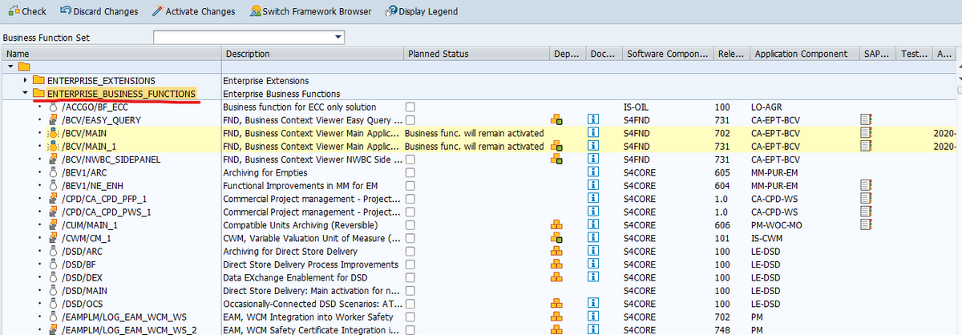This screenshot has width=962, height=335.
Task: Show documentation for /BEV1/ARC
Action: [x=594, y=172]
